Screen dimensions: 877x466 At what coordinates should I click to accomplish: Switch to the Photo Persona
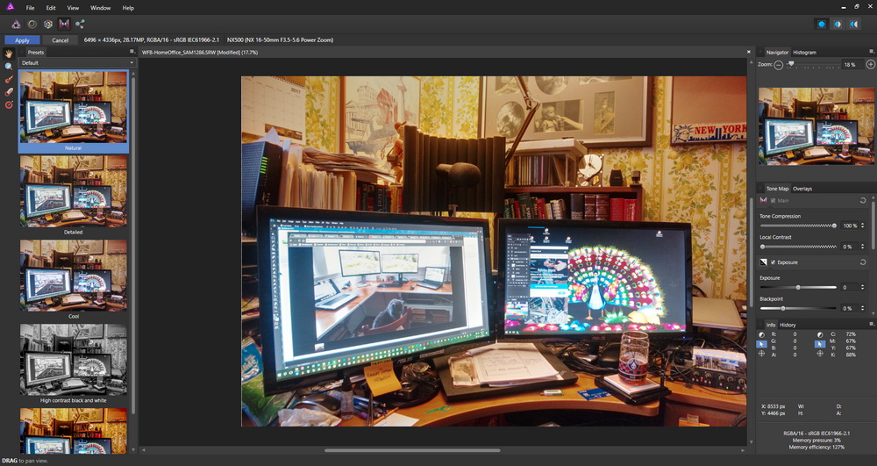[x=16, y=24]
